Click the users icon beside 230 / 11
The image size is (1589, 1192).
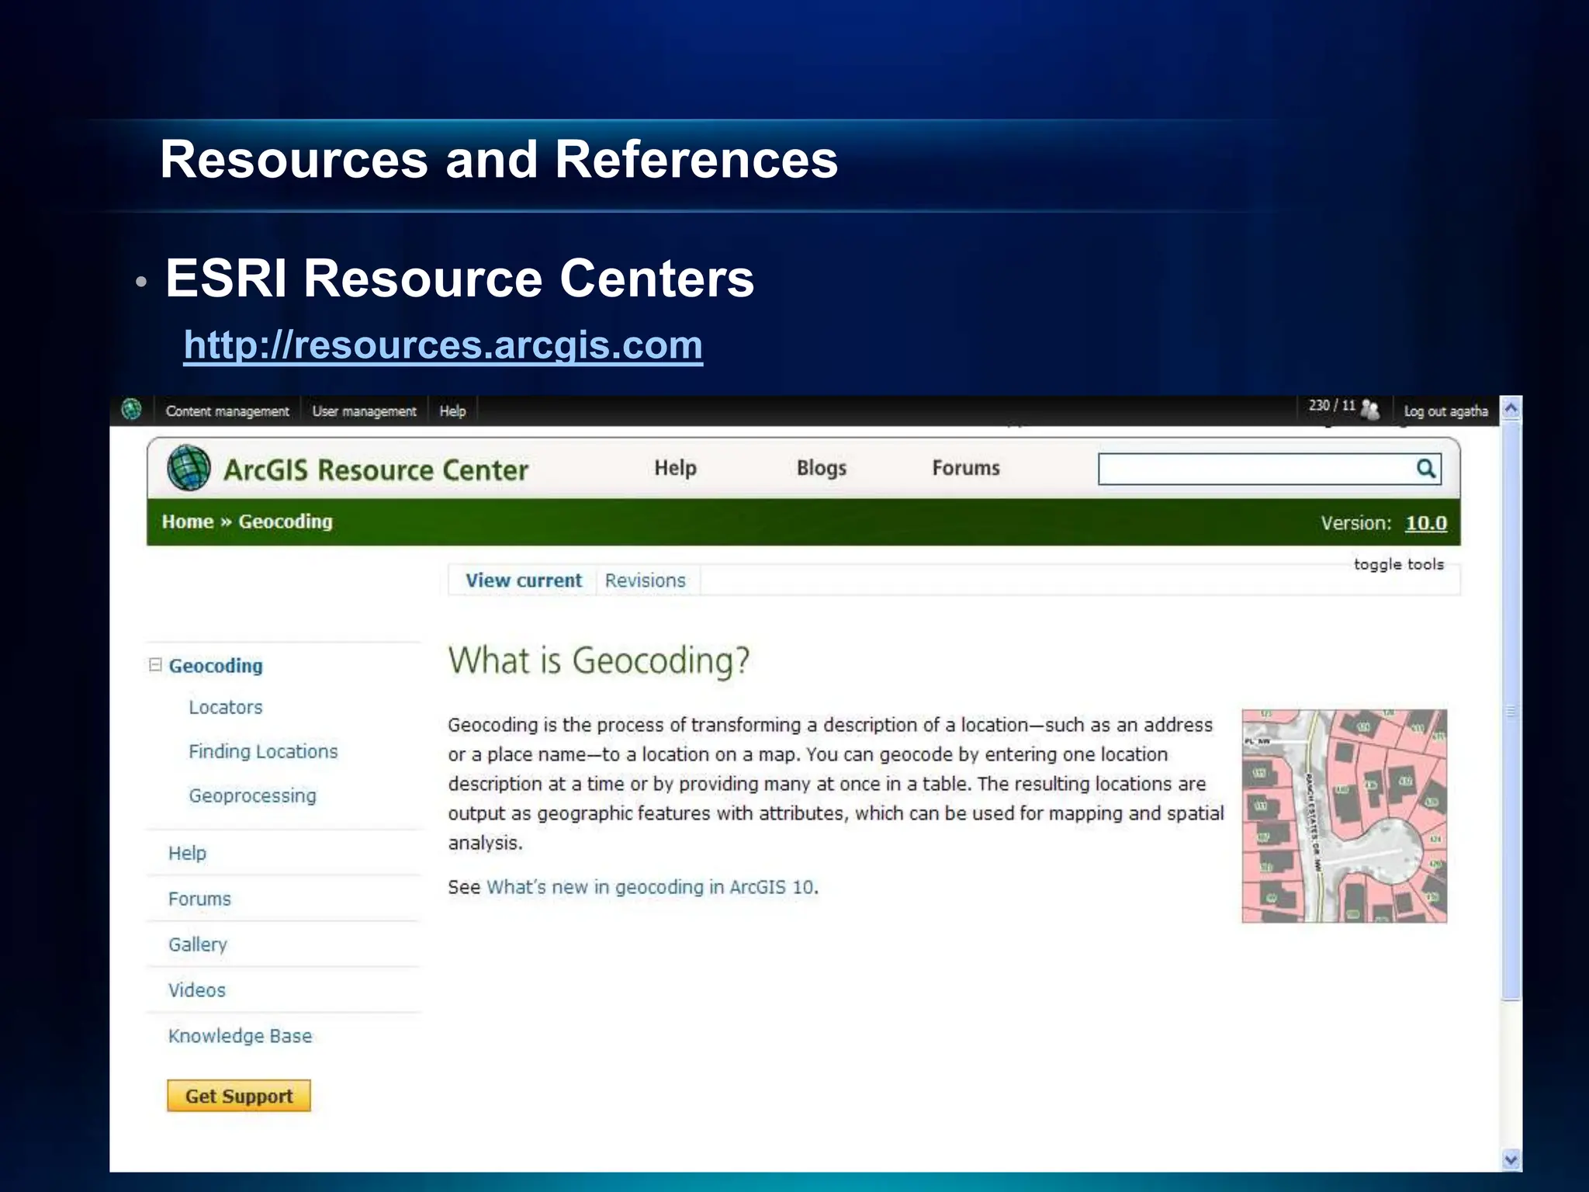click(x=1371, y=409)
